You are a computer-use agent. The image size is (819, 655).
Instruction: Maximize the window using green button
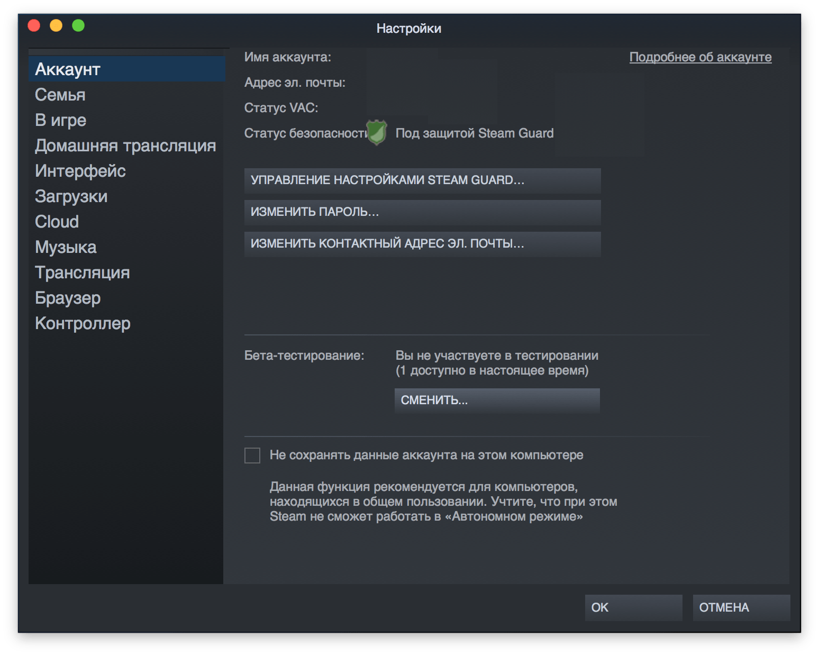point(78,25)
